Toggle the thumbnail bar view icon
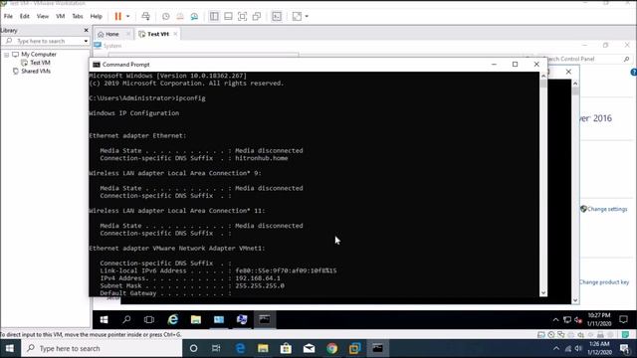The height and width of the screenshot is (358, 637). [228, 16]
